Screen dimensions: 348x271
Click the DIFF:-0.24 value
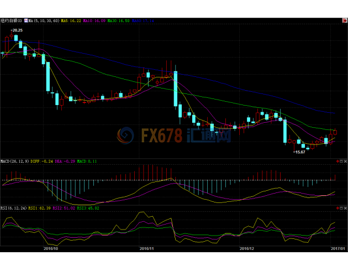click(x=42, y=161)
